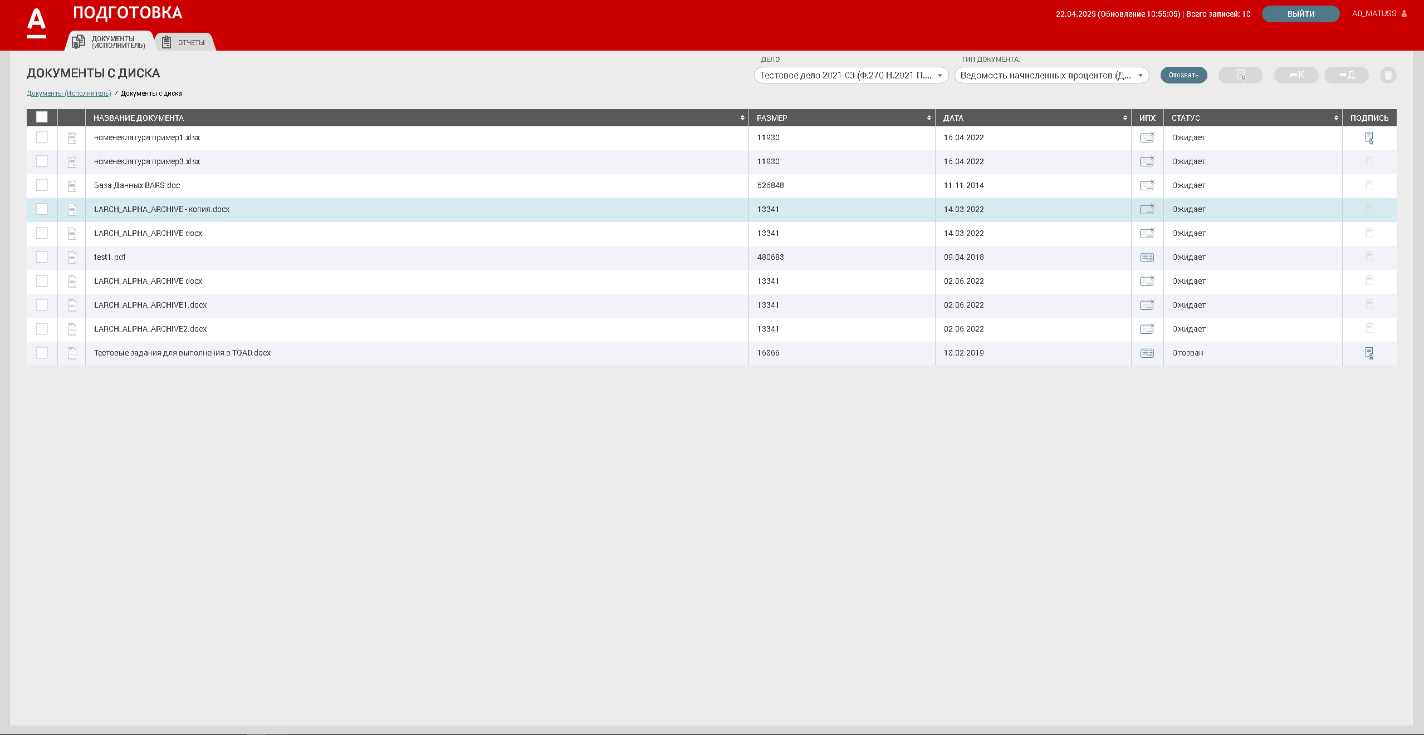Viewport: 1424px width, 735px height.
Task: Follow Документы (Исполнитель) breadcrumb link
Action: coord(69,93)
